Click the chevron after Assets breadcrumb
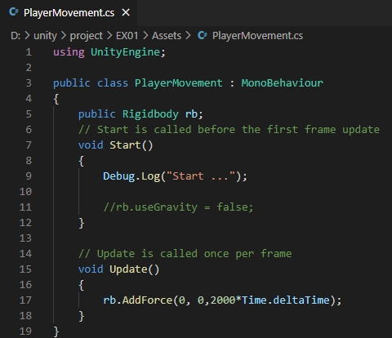This screenshot has width=392, height=338. tap(188, 36)
